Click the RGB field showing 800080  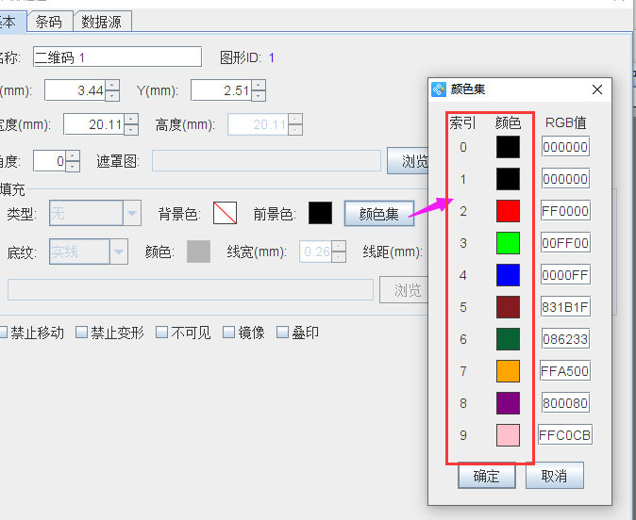565,402
